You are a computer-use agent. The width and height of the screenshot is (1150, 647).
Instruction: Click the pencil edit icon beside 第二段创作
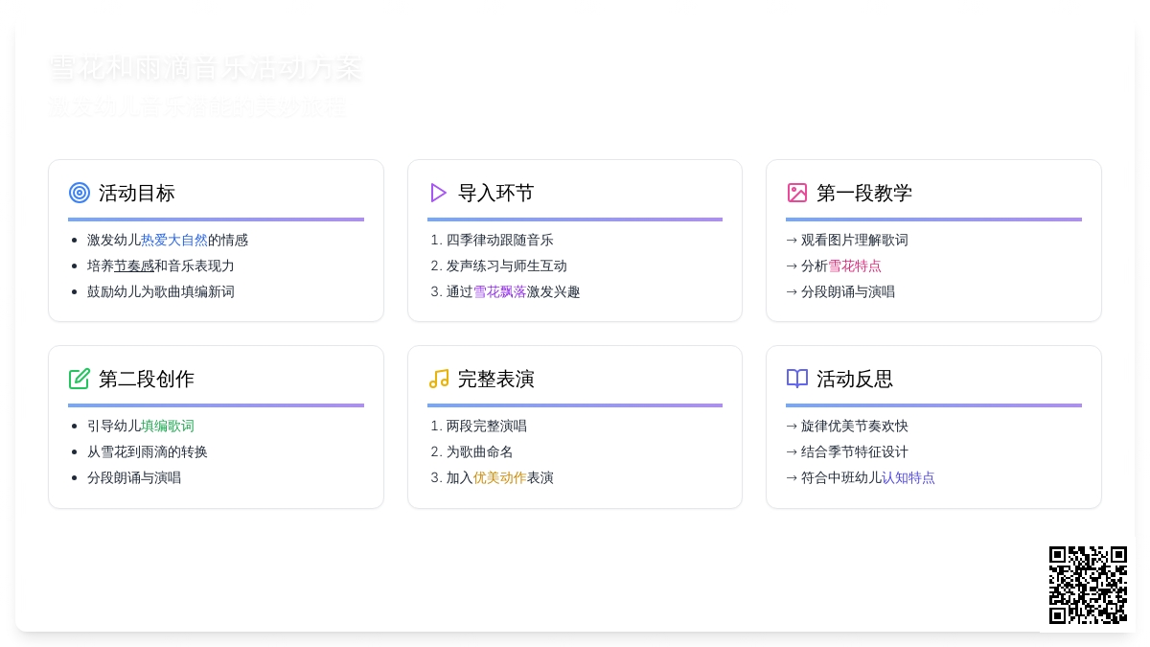point(80,379)
